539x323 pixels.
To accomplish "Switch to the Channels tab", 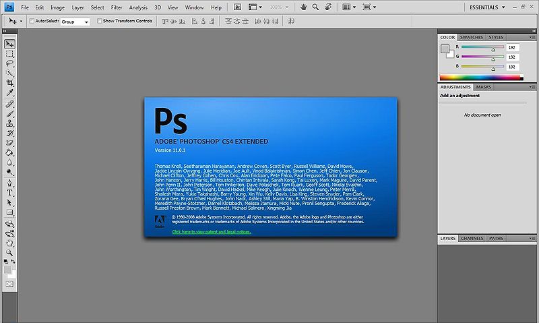I will [x=472, y=239].
